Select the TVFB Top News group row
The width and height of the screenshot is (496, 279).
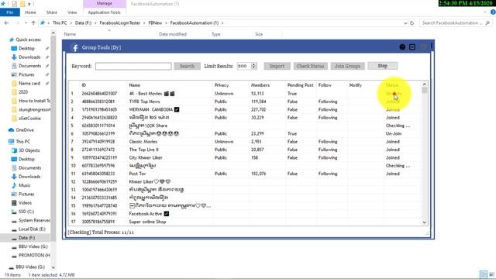pos(245,102)
